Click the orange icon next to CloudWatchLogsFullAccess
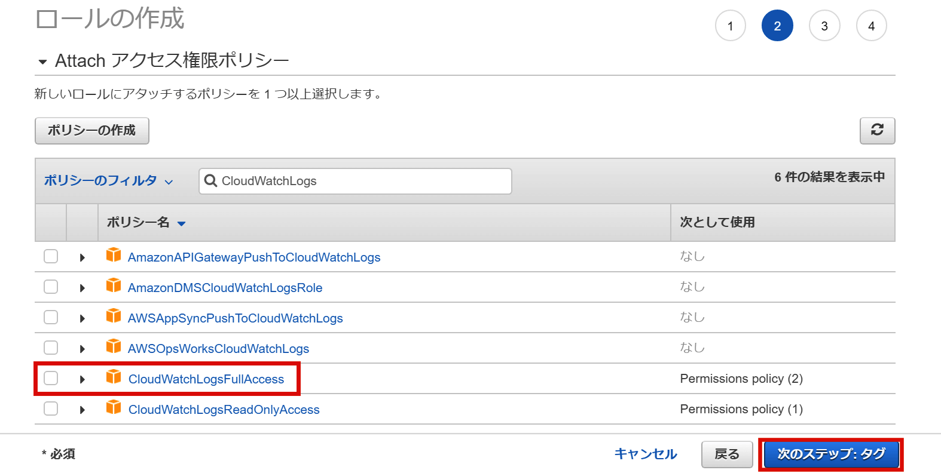This screenshot has width=941, height=473. point(113,377)
